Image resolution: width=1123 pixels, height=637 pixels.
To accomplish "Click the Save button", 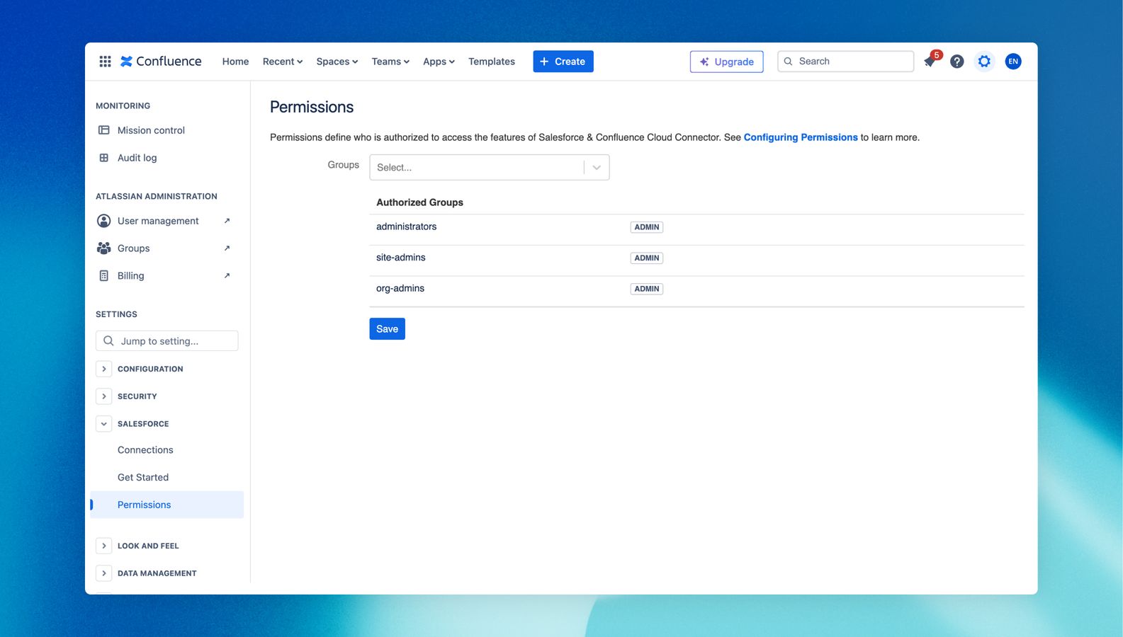I will coord(387,329).
